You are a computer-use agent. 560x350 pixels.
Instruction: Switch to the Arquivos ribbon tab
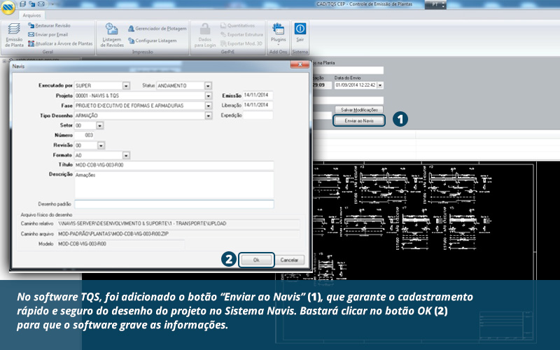[x=31, y=15]
